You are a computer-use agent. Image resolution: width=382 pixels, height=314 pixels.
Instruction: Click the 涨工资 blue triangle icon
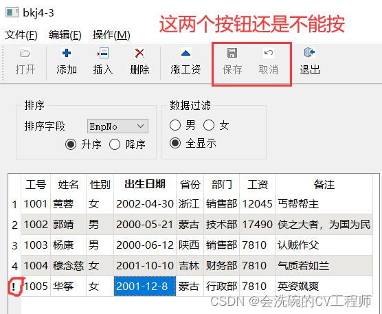(x=186, y=53)
